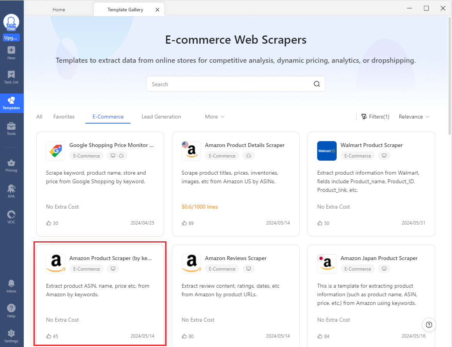Open the Task List sidebar item

pos(11,77)
